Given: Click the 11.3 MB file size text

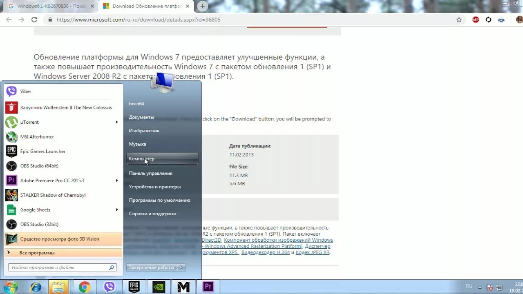Looking at the screenshot, I should tap(239, 175).
